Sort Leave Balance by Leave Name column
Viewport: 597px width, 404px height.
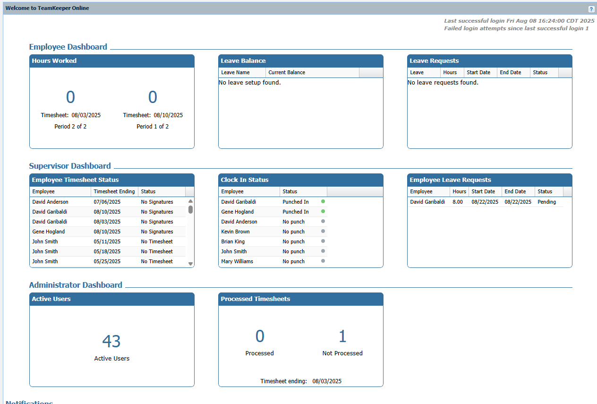point(242,72)
